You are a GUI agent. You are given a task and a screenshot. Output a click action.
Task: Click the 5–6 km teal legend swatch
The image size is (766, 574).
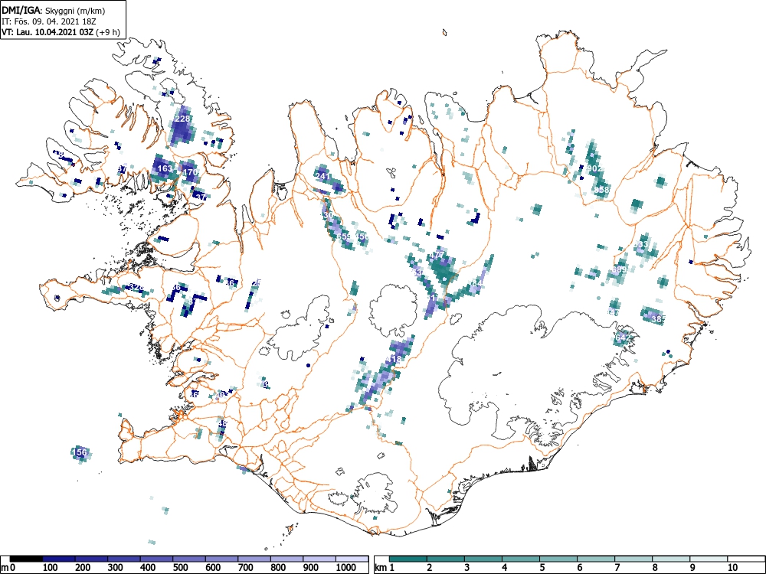[x=558, y=559]
